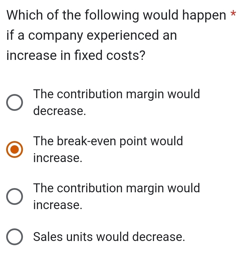The height and width of the screenshot is (262, 240).
Task: Click the word 'break-even' in the second option
Action: (x=87, y=141)
